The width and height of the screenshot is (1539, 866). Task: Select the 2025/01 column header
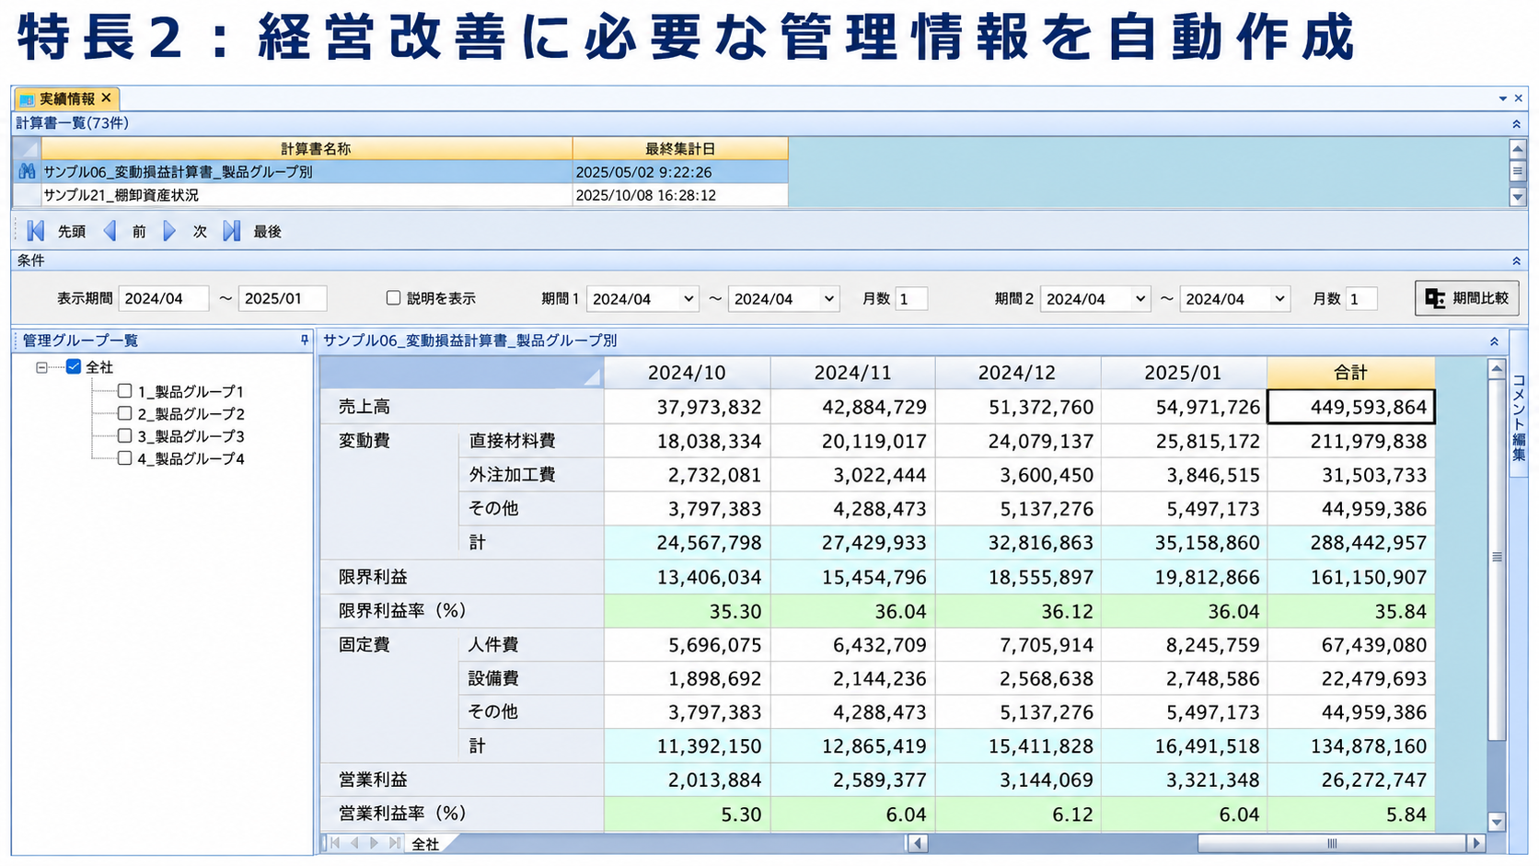[x=1183, y=373]
